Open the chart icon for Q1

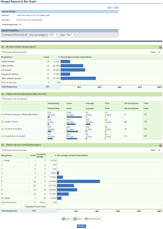(160, 47)
